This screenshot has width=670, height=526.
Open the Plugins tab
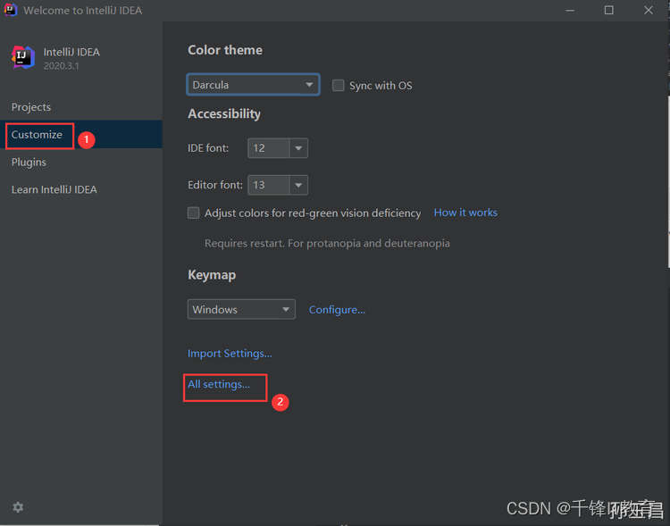tap(29, 163)
